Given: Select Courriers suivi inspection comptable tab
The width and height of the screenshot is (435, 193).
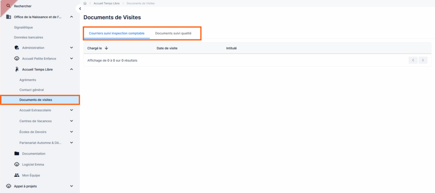Looking at the screenshot, I should 116,33.
